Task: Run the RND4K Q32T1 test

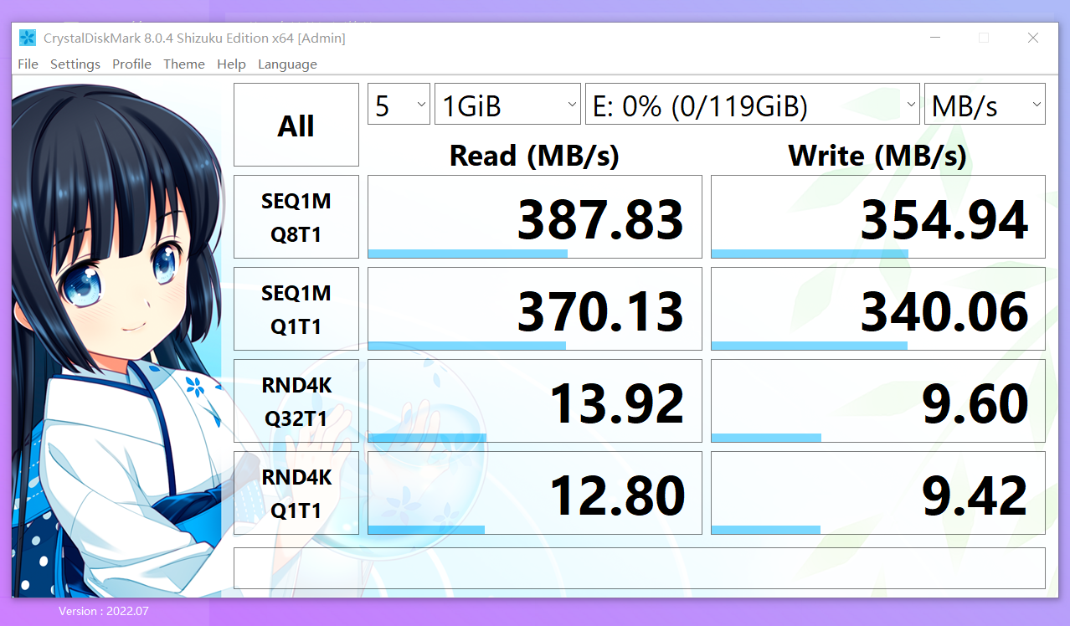Action: (x=296, y=400)
